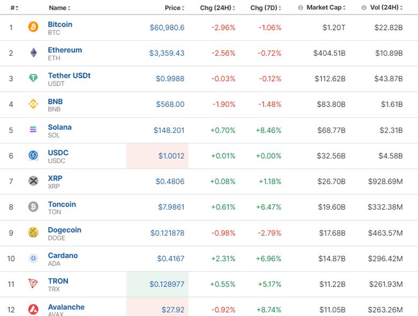Select Avalanche 7D change +8.74%
This screenshot has height=316, width=418.
click(x=268, y=310)
